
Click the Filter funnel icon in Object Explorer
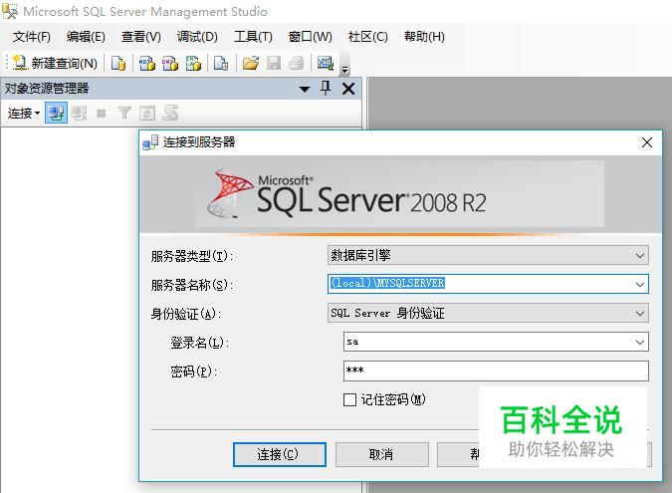coord(124,114)
